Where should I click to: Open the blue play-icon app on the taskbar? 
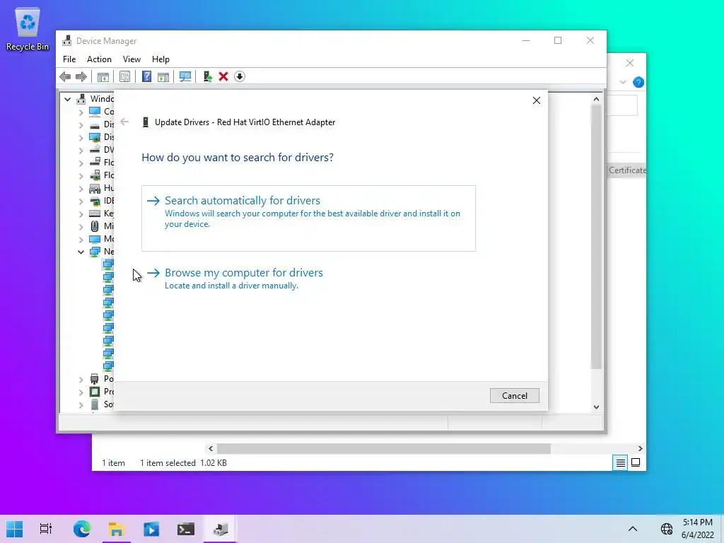(x=151, y=529)
